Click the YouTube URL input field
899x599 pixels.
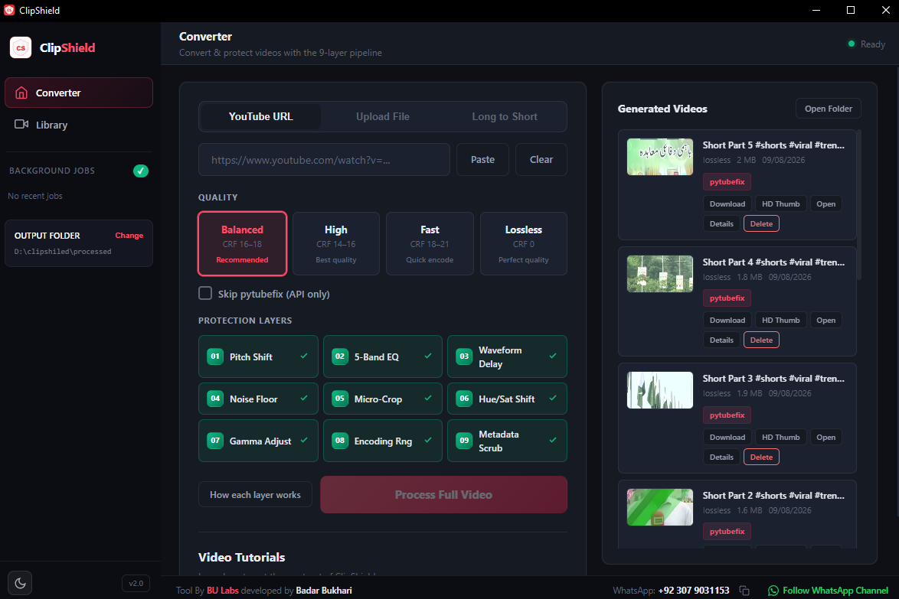(x=324, y=160)
